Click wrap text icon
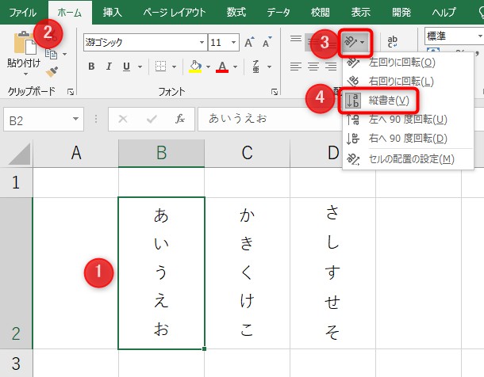484x377 pixels. pos(392,41)
